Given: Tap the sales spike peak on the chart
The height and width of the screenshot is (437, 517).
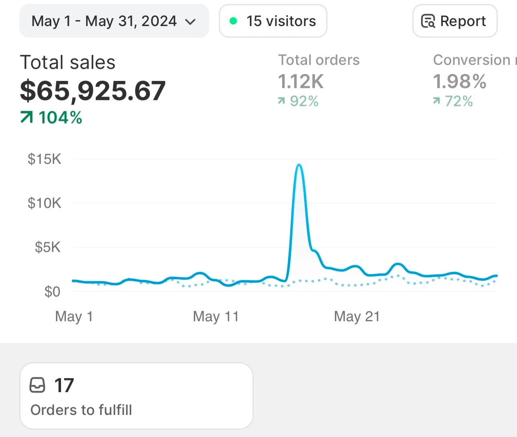Looking at the screenshot, I should tap(299, 165).
